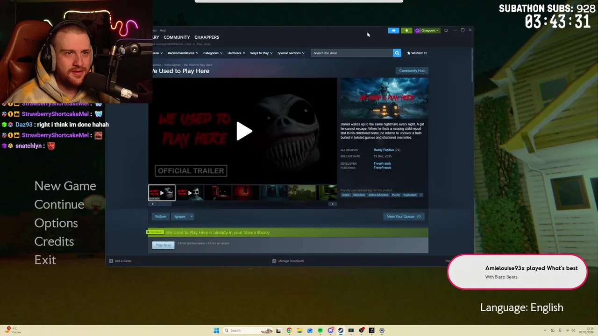Click the Community Hub button
Viewport: 598px width, 336px height.
412,70
